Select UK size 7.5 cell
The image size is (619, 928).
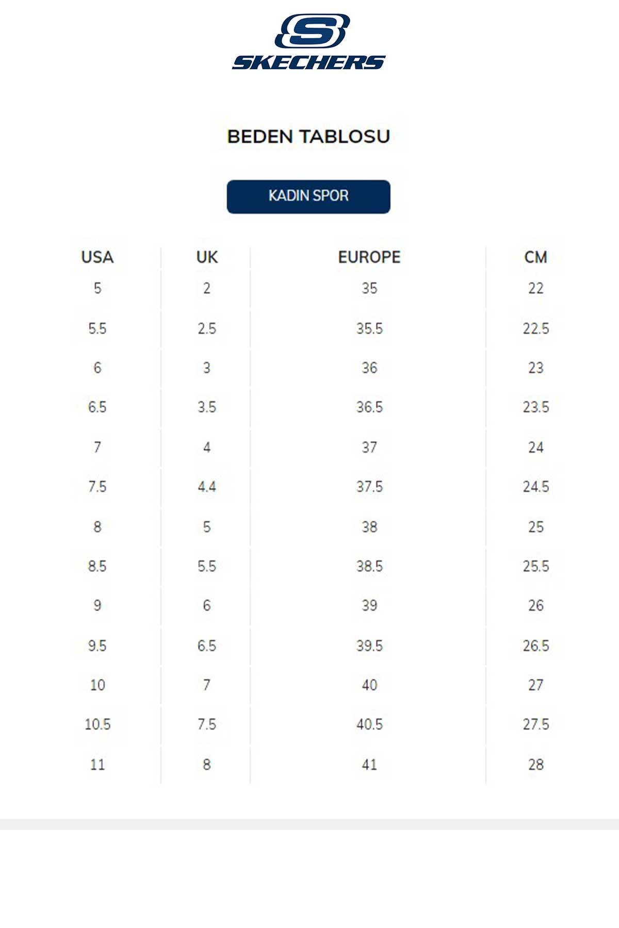(207, 724)
